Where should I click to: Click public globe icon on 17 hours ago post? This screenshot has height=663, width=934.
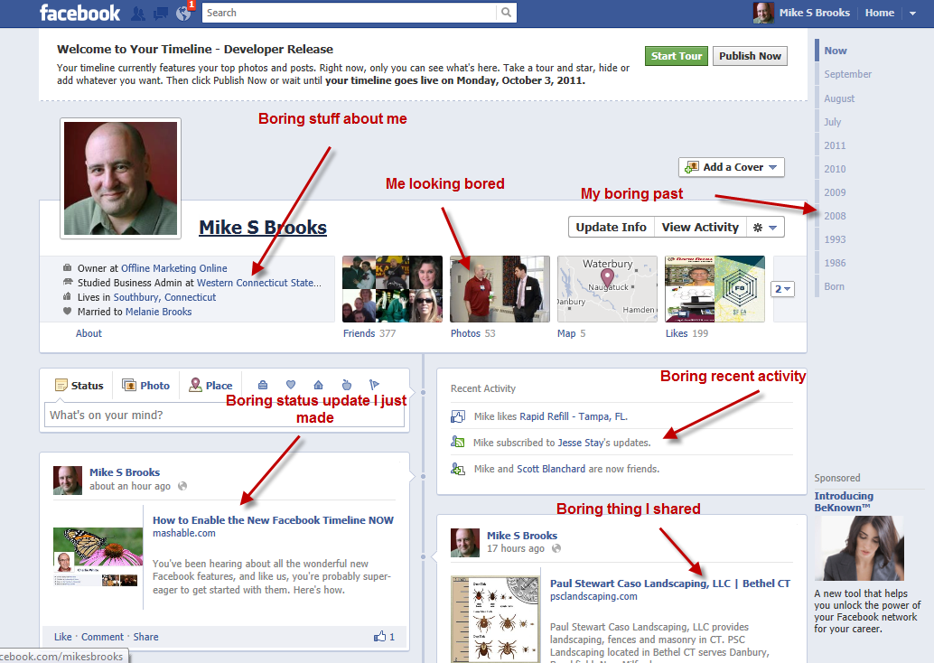(556, 548)
